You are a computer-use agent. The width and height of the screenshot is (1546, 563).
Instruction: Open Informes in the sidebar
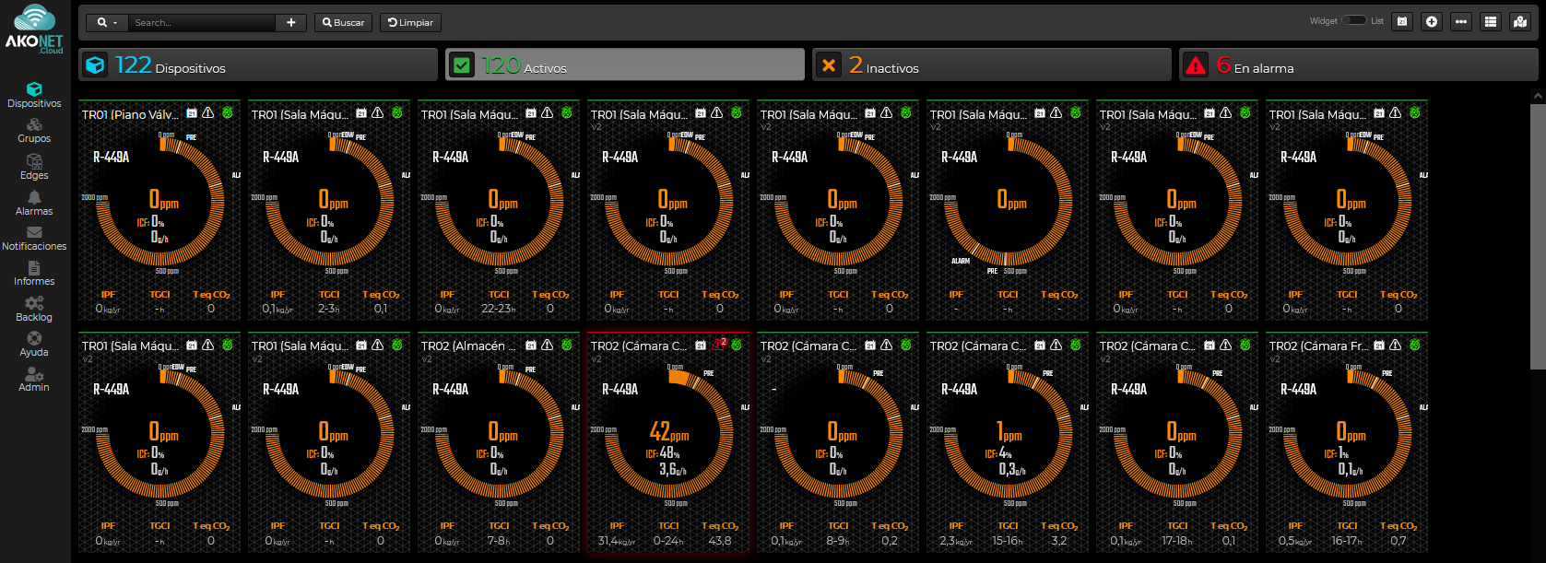(x=34, y=274)
